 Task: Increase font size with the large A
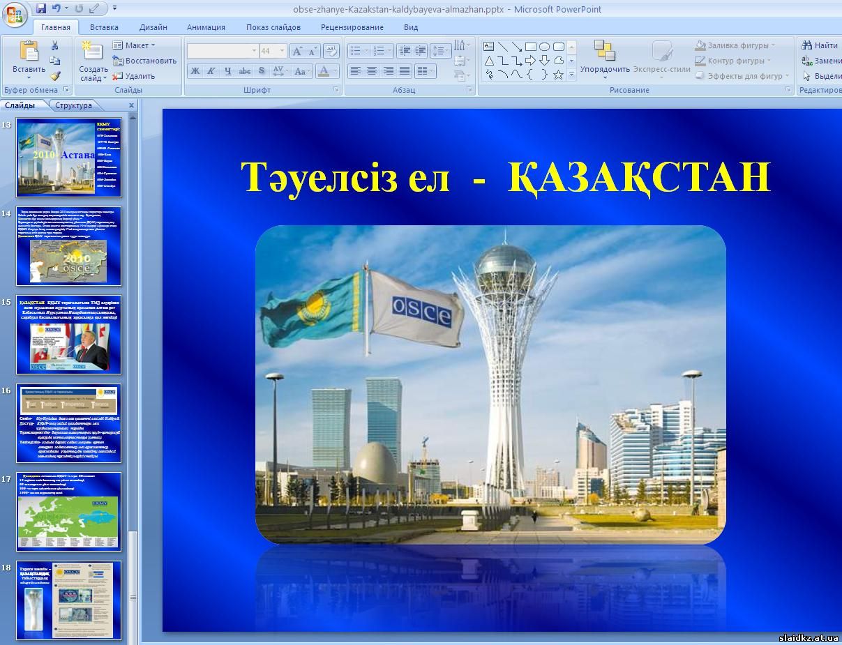pyautogui.click(x=297, y=51)
